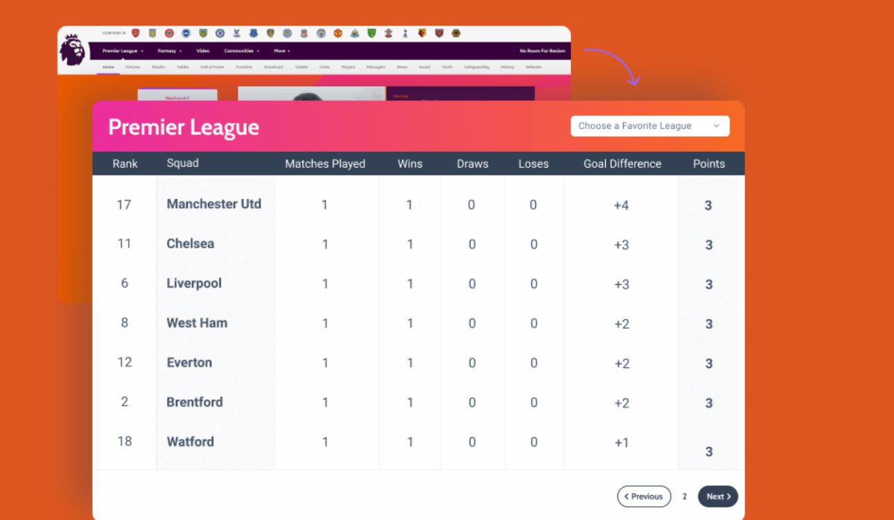Viewport: 894px width, 520px height.
Task: Open Choose a Favorite League dropdown
Action: pos(650,126)
